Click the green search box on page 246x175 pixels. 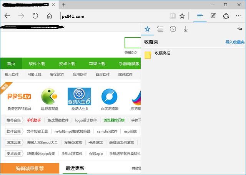point(133,43)
